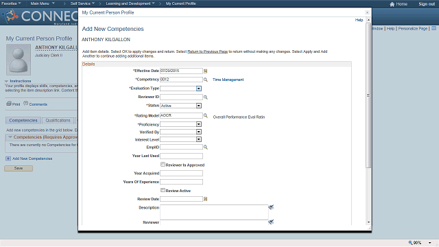Click the dialog vertical scrollbar thumb

(368, 95)
